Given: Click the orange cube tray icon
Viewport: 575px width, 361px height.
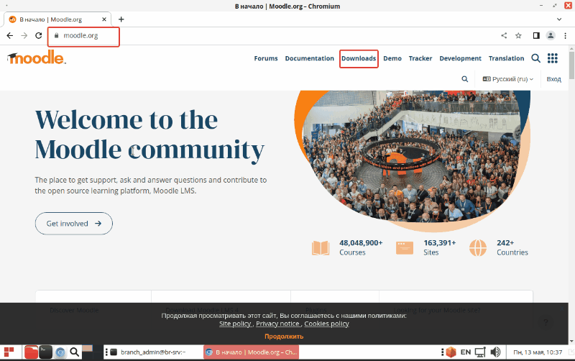Looking at the screenshot, I should pyautogui.click(x=451, y=352).
